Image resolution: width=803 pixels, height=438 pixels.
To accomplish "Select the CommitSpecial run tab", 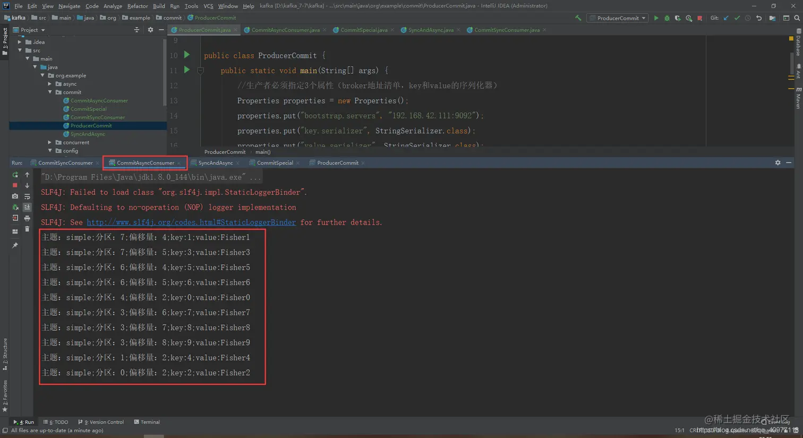I will [x=275, y=163].
